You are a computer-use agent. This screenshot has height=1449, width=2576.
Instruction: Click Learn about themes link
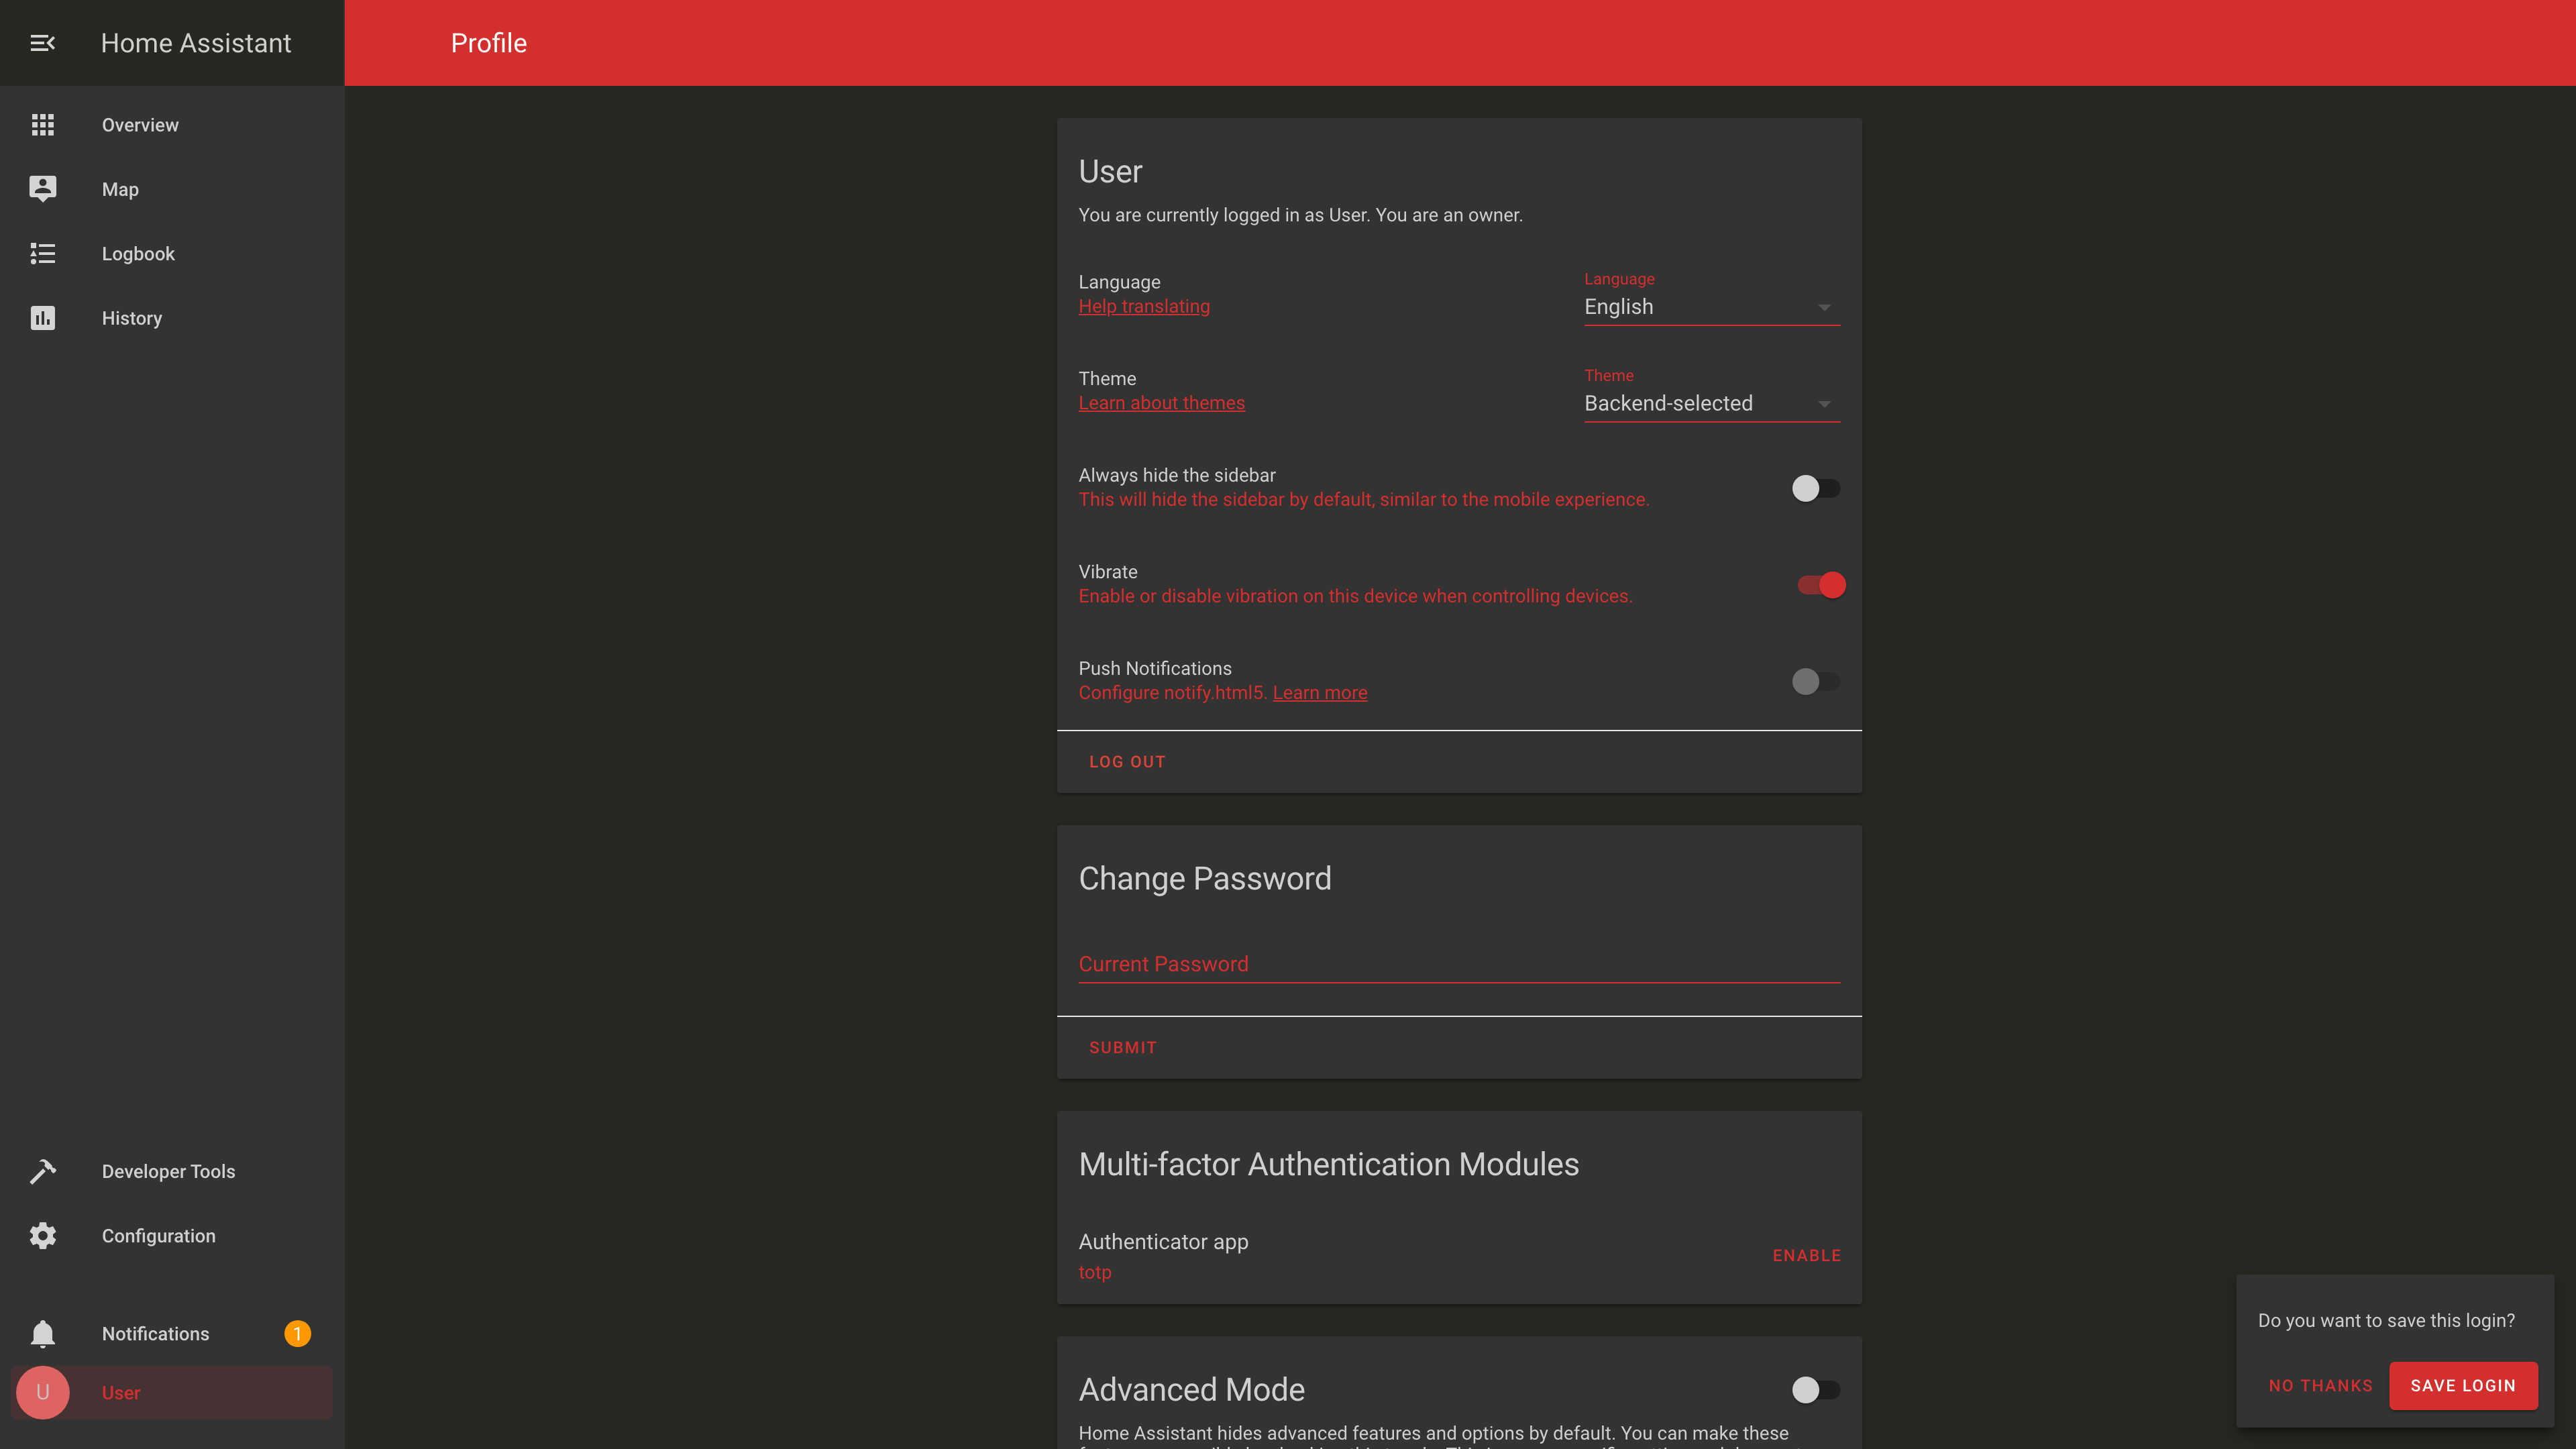tap(1163, 403)
